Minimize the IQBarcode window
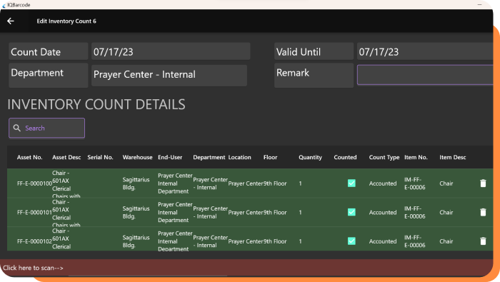This screenshot has height=282, width=500. tap(479, 5)
